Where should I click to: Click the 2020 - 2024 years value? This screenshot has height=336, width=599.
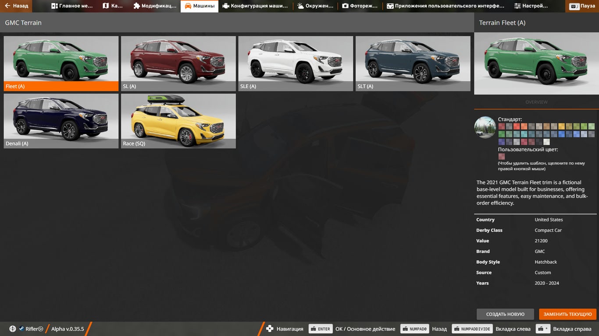(x=547, y=283)
